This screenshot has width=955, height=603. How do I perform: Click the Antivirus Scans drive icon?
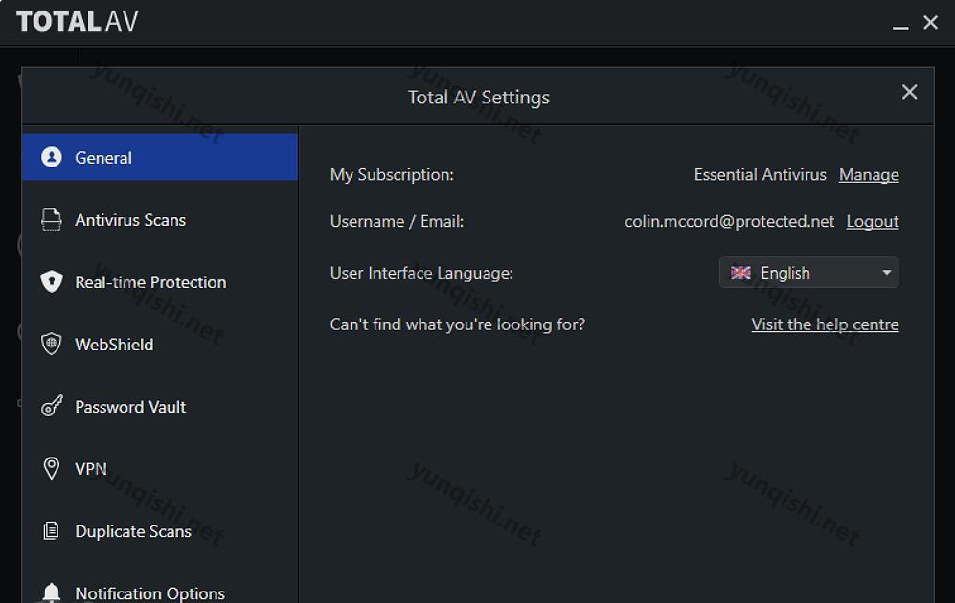[x=52, y=219]
